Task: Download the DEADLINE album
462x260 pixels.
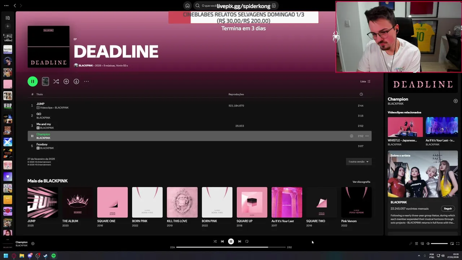Action: (76, 82)
